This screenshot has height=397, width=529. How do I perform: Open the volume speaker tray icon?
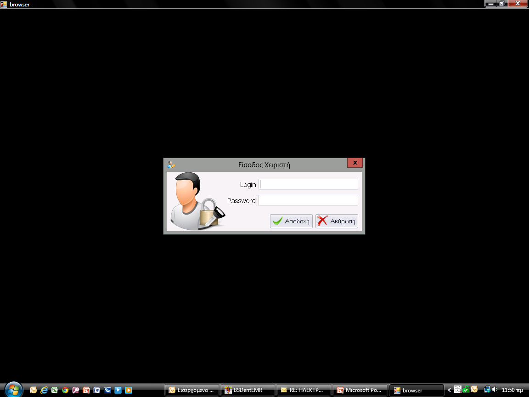pyautogui.click(x=495, y=389)
